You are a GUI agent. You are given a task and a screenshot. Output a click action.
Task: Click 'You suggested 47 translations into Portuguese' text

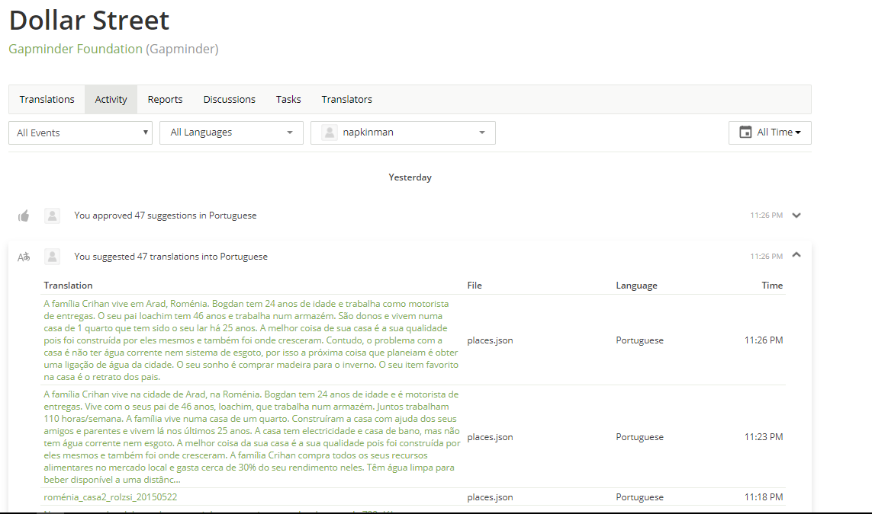(171, 257)
